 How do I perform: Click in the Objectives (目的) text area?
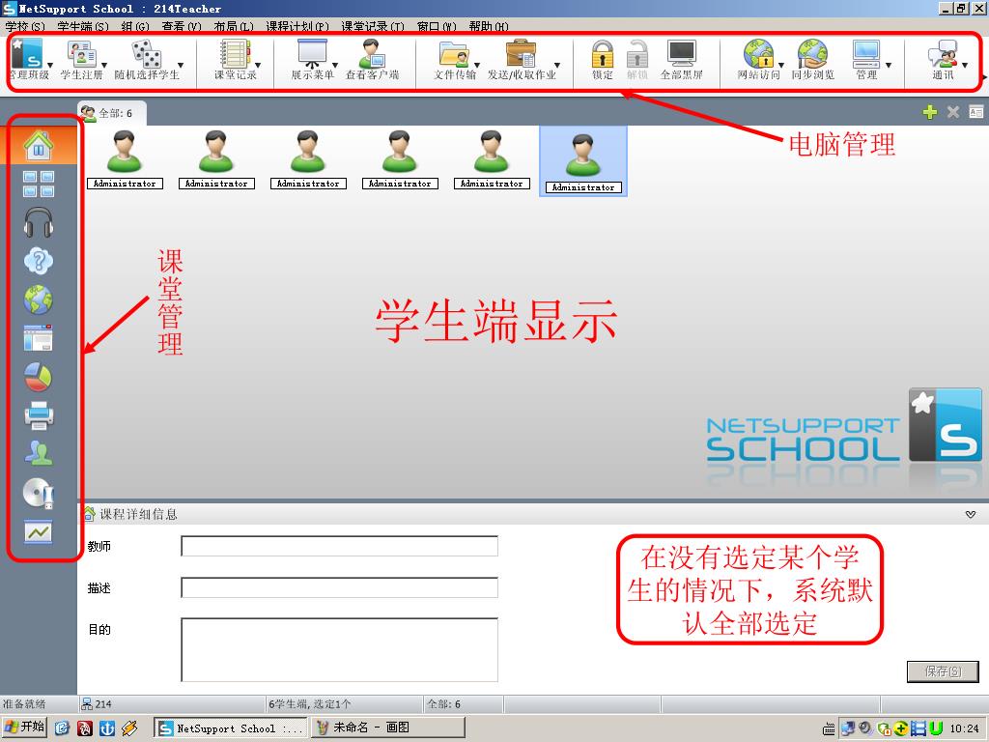pos(339,650)
